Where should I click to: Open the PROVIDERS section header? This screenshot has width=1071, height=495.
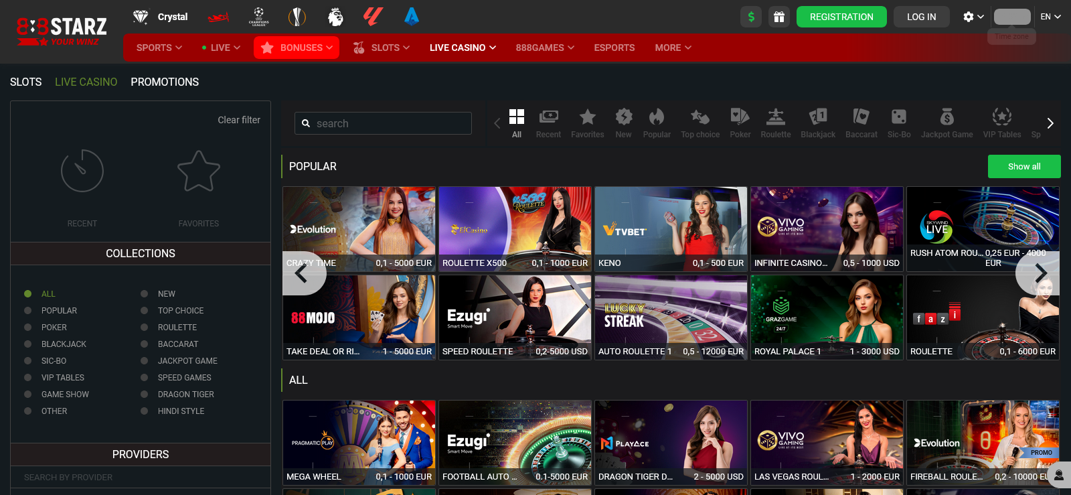[x=141, y=454]
